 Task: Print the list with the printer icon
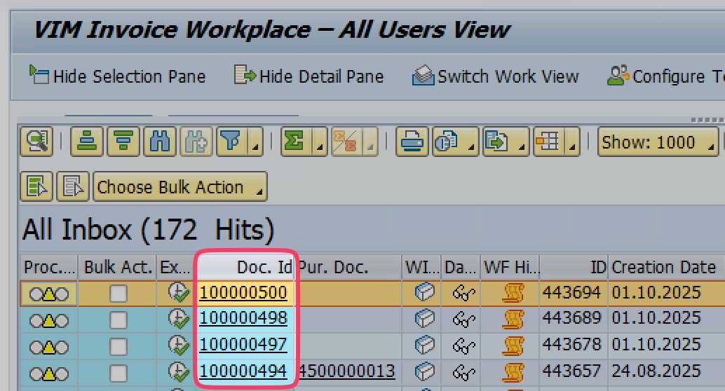coord(412,142)
